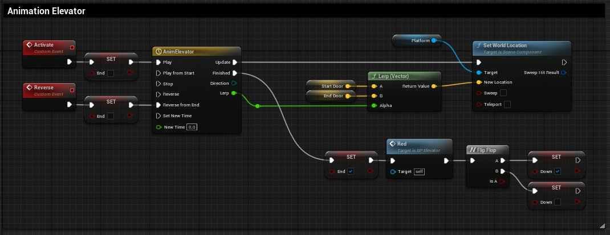Enable the Teleport checkbox
The image size is (610, 235).
pyautogui.click(x=507, y=104)
